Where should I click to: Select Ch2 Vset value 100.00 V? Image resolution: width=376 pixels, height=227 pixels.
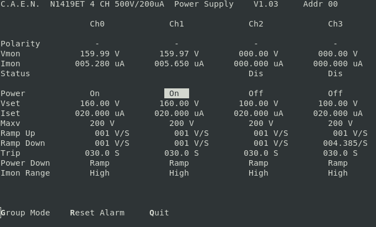coord(259,103)
